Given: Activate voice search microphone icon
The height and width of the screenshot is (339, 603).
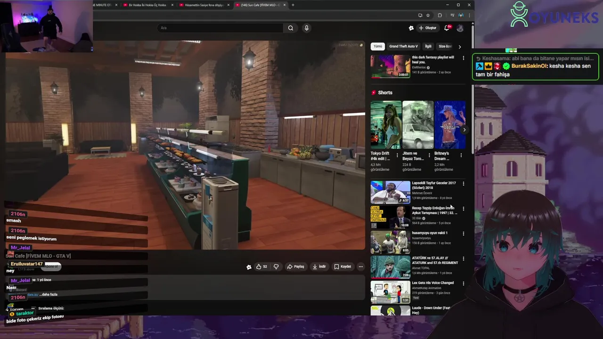Looking at the screenshot, I should pyautogui.click(x=306, y=28).
